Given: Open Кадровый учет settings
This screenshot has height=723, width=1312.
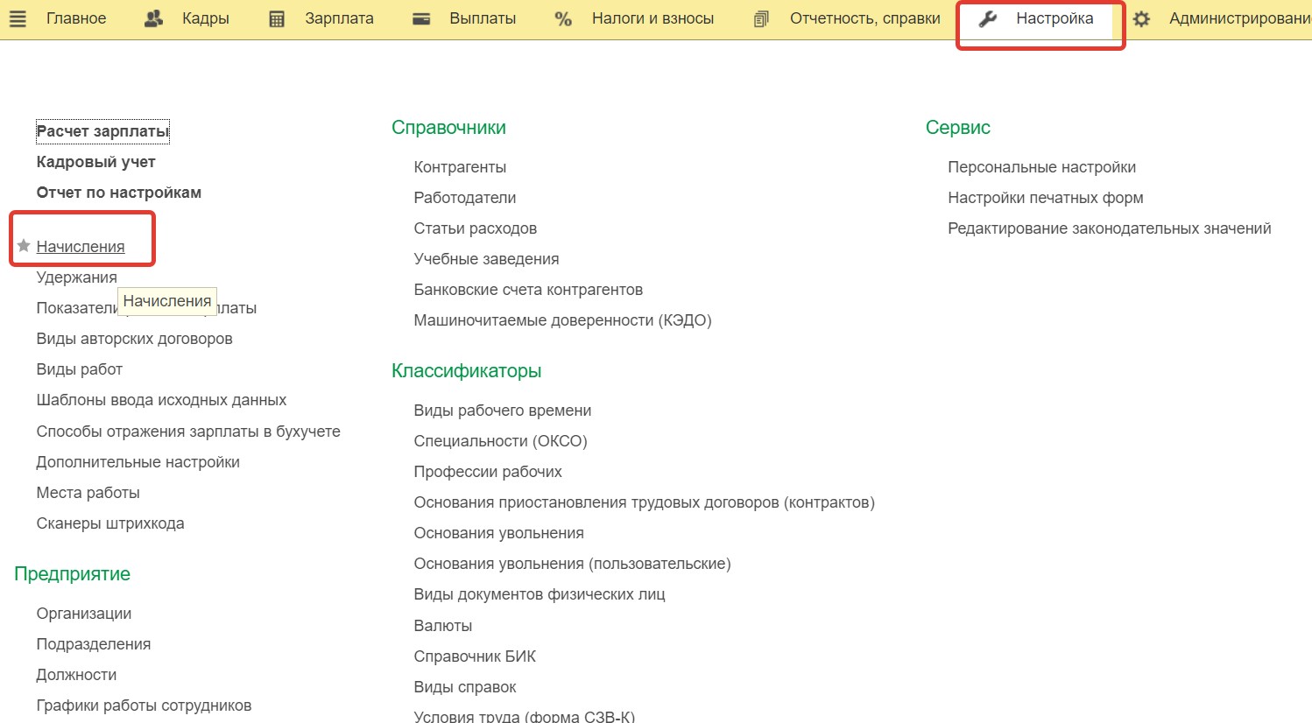Looking at the screenshot, I should [x=96, y=162].
